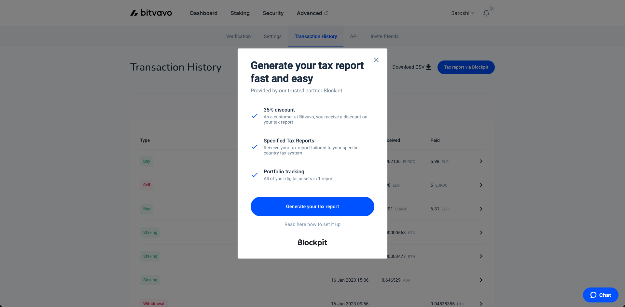Click the Portfolio tracking heading
Viewport: 625px width, 307px height.
point(284,172)
